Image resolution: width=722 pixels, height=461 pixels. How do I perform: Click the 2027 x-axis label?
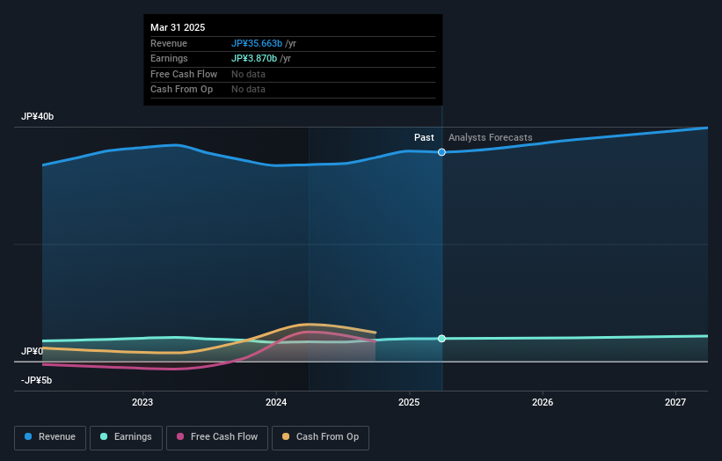tap(675, 403)
